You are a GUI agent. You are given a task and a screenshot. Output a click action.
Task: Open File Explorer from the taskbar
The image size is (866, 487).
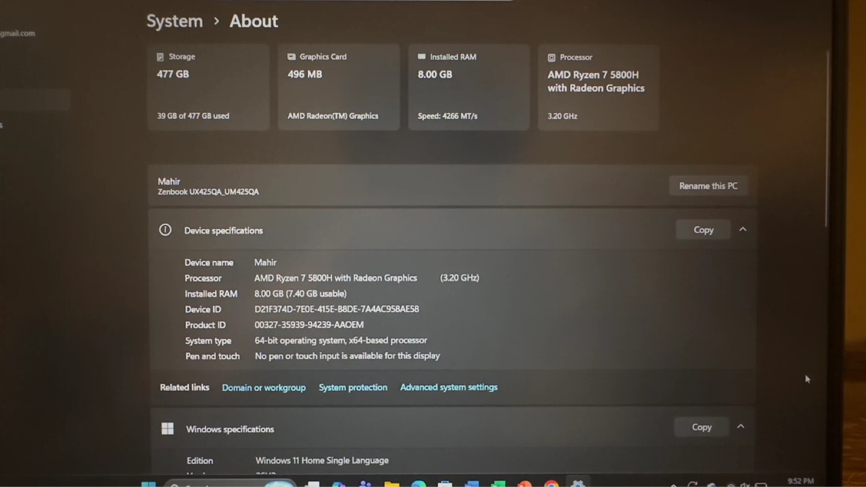pyautogui.click(x=392, y=483)
